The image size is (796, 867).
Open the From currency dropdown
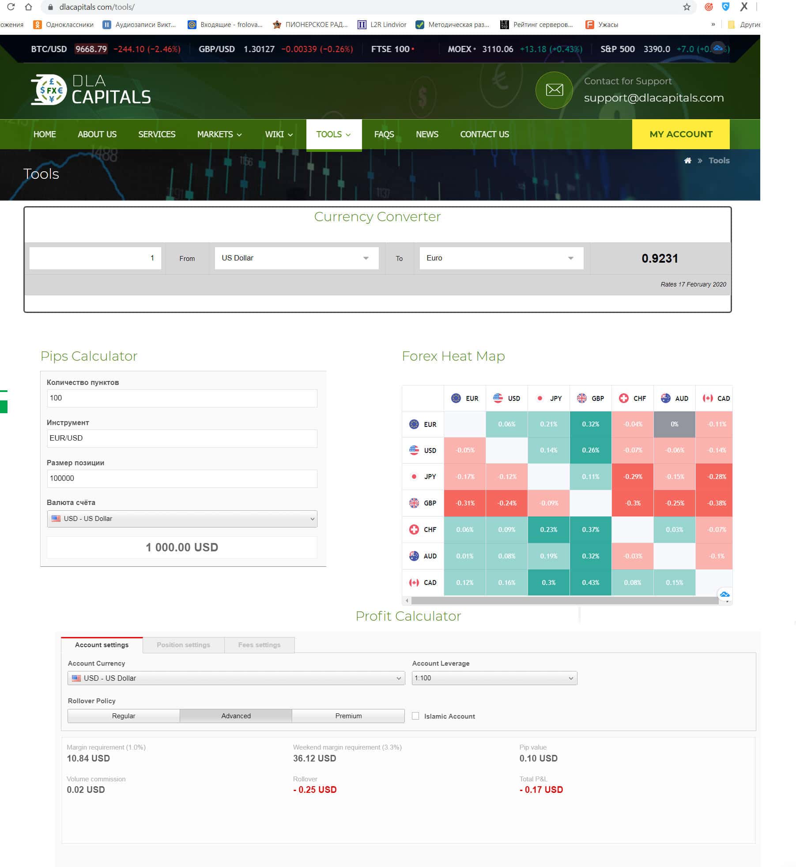297,258
